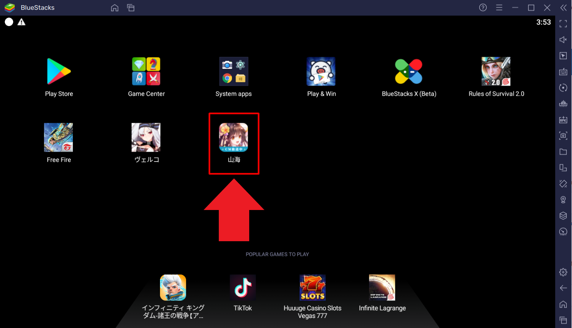572x328 pixels.
Task: Open the media manager folder icon
Action: pyautogui.click(x=563, y=152)
